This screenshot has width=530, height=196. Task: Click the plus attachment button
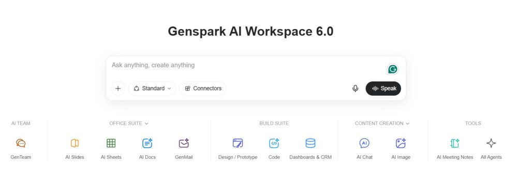point(118,88)
